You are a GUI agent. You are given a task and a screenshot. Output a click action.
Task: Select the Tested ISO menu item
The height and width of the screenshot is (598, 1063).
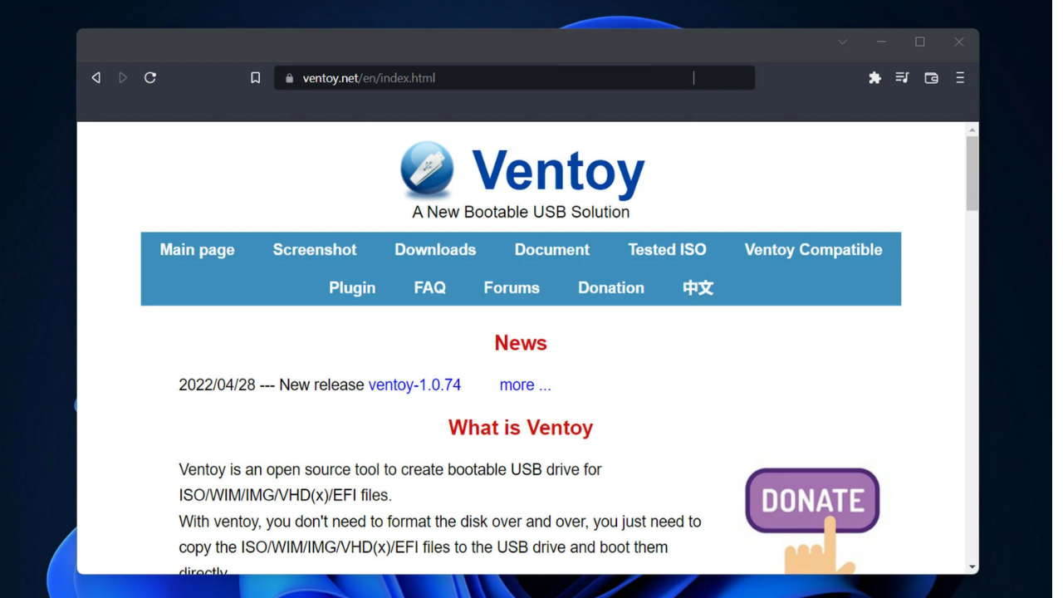[x=667, y=250]
